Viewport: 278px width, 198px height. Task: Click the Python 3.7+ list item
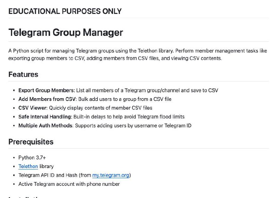pyautogui.click(x=32, y=158)
